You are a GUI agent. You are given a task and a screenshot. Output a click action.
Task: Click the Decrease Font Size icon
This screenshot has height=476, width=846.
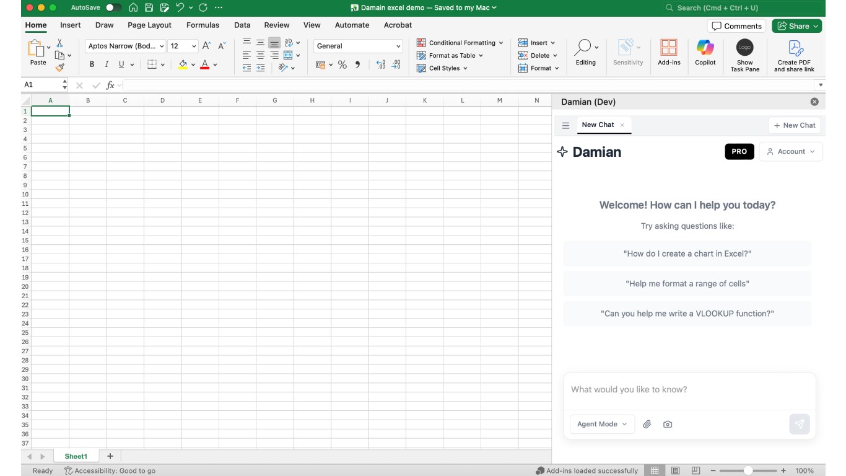[x=222, y=46]
